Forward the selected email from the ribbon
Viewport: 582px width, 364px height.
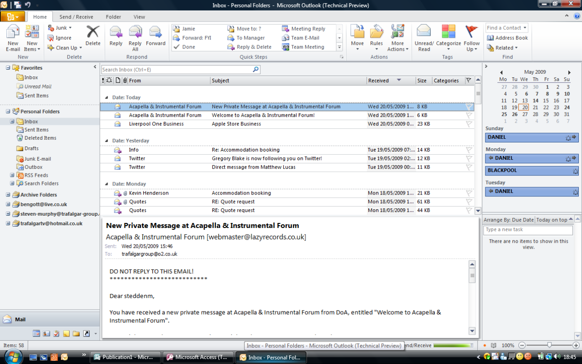coord(156,36)
